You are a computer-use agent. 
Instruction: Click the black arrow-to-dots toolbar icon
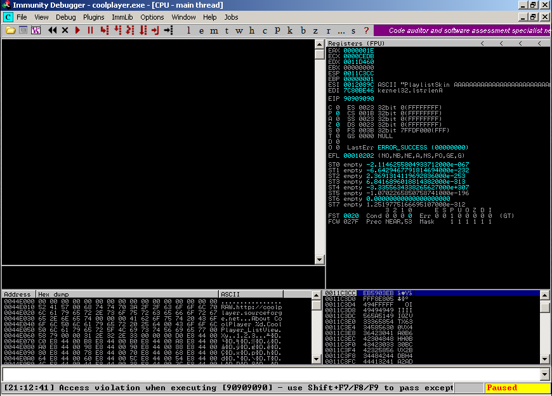[x=169, y=30]
